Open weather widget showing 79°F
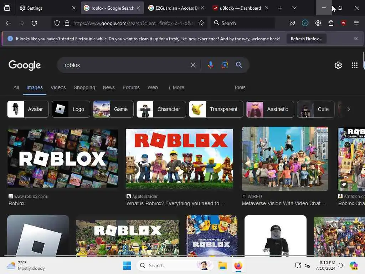The height and width of the screenshot is (274, 365). [x=26, y=265]
